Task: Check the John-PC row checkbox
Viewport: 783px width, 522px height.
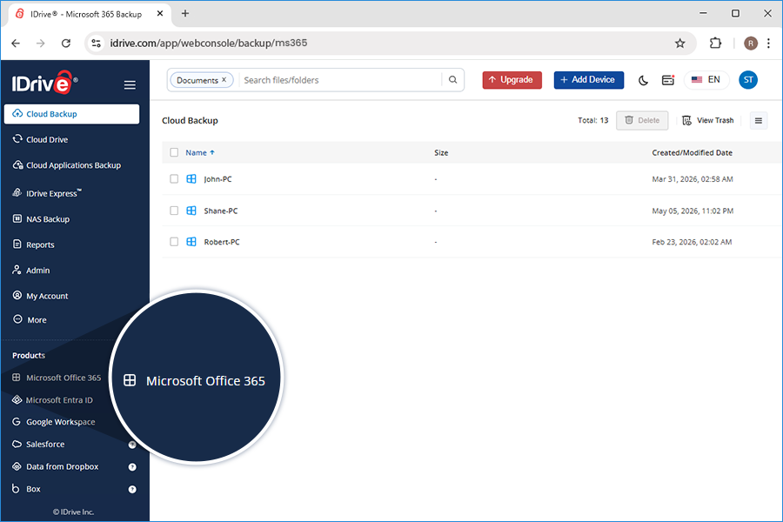Action: point(174,179)
